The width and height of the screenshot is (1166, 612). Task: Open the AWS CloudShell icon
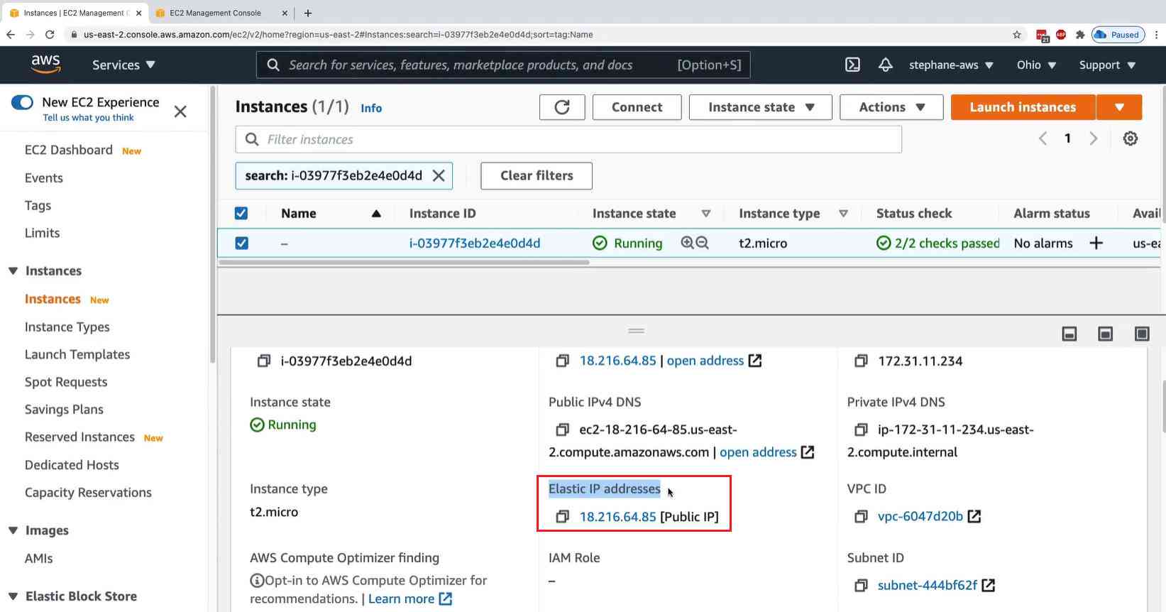tap(852, 65)
